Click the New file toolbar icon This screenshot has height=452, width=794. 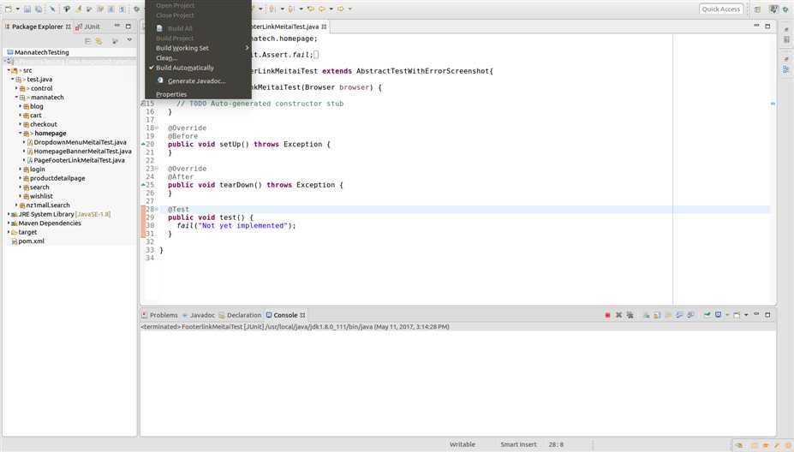[8, 9]
